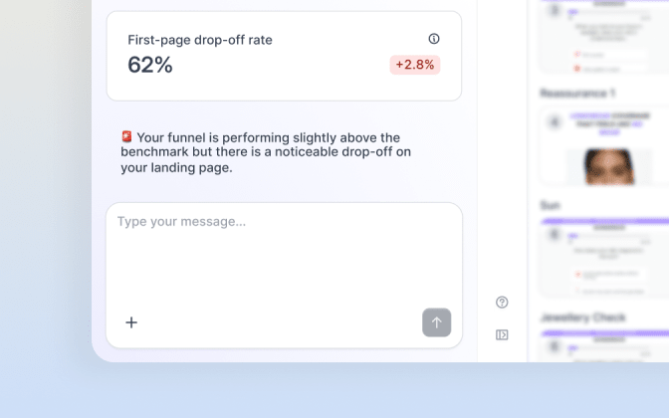Click the funnel performance summary message

[x=266, y=152]
